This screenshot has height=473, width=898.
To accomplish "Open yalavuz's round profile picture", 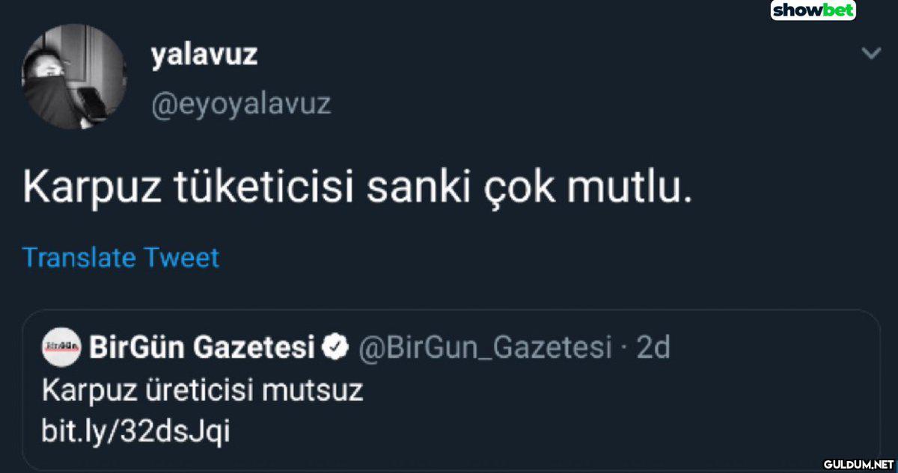I will tap(74, 77).
